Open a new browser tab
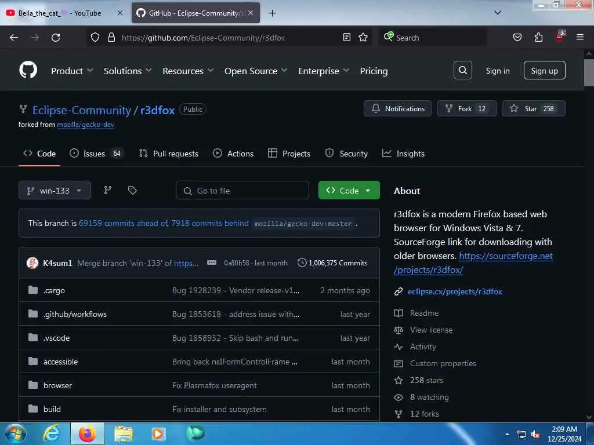This screenshot has height=445, width=594. (272, 13)
